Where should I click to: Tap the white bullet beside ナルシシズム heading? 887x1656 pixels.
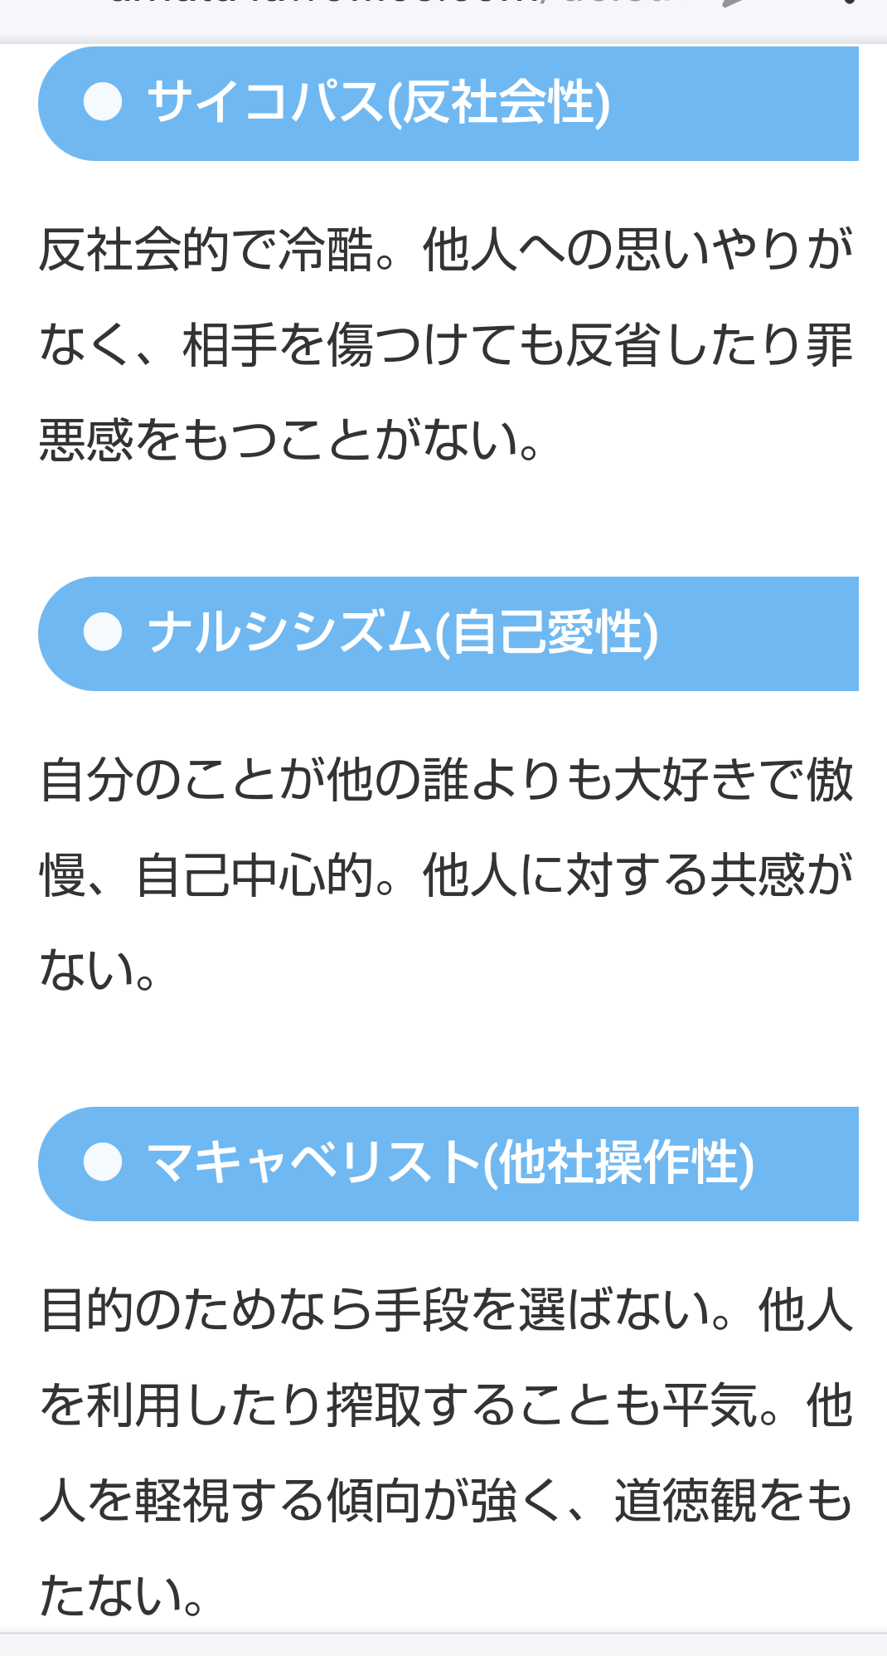coord(103,633)
